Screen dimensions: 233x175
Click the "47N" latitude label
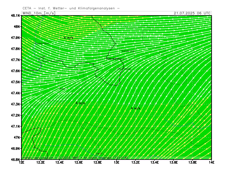(x=17, y=137)
